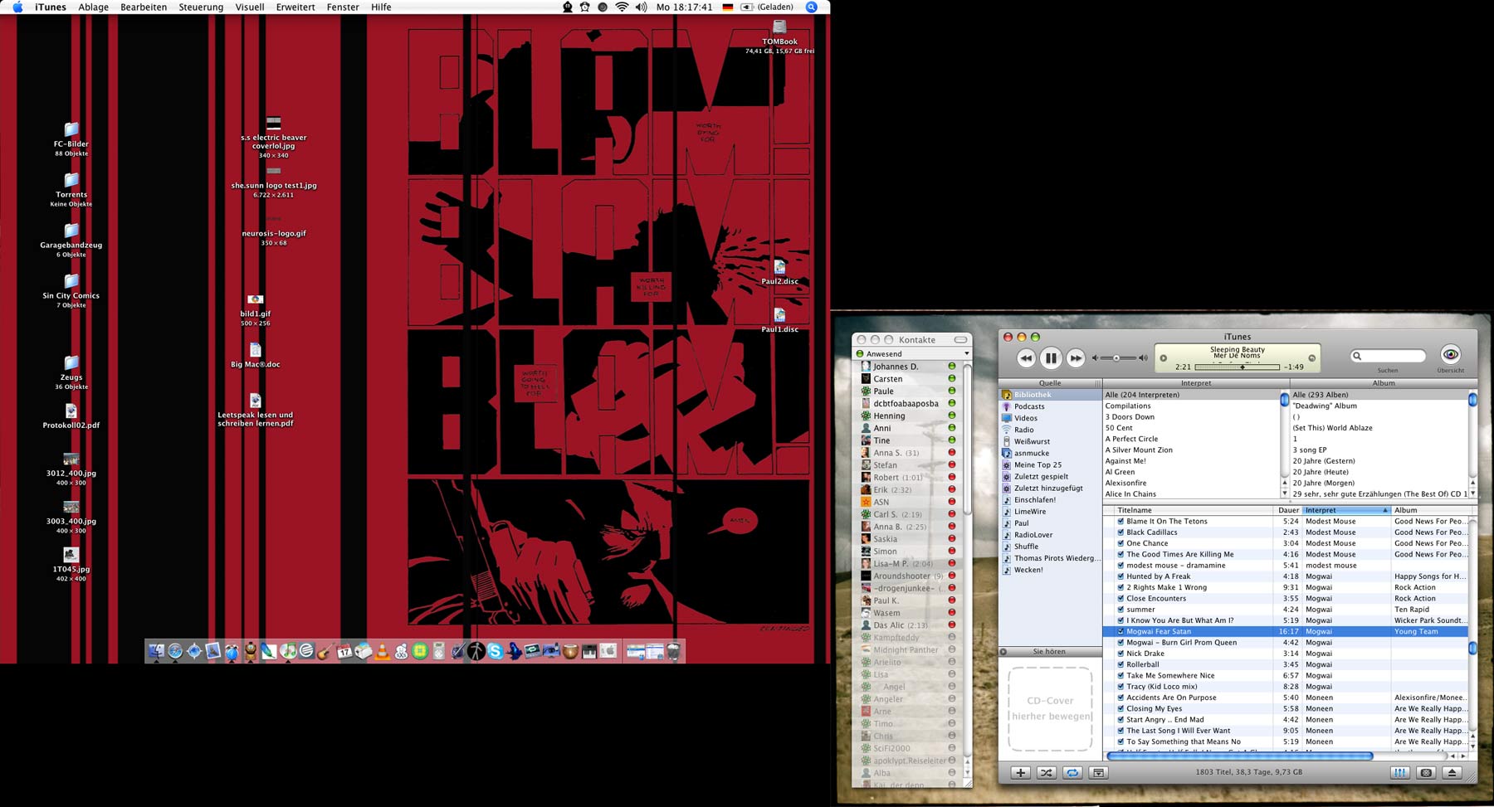Skip to next track in iTunes
Viewport: 1494px width, 807px height.
click(x=1075, y=358)
